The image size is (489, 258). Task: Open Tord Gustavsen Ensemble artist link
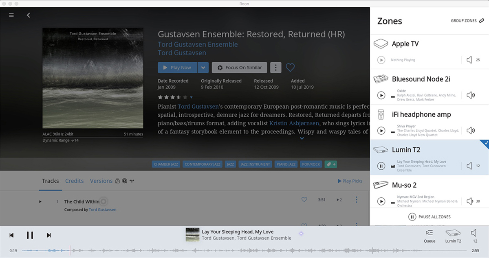coord(198,44)
